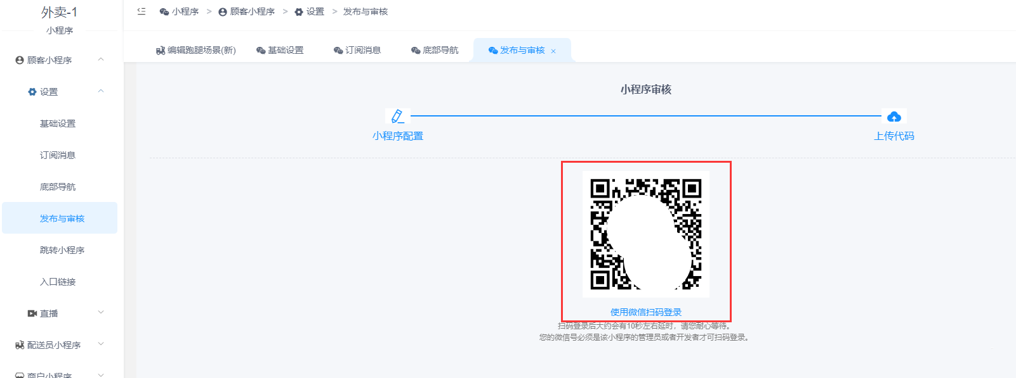Open 入口链接 in the sidebar
This screenshot has width=1016, height=378.
pos(60,282)
